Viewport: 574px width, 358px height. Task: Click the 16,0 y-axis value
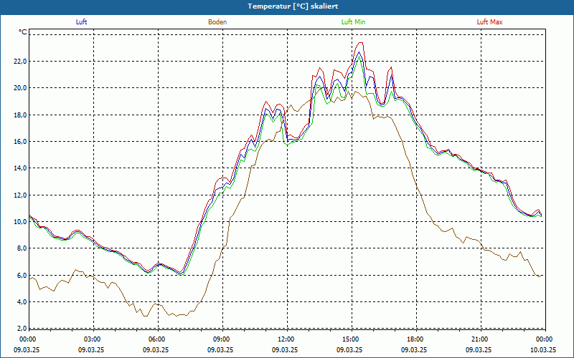pos(20,141)
